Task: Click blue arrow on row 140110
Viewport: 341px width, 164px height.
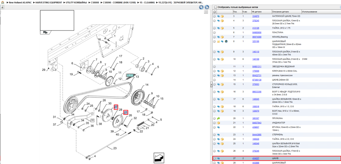Action: click(x=219, y=52)
